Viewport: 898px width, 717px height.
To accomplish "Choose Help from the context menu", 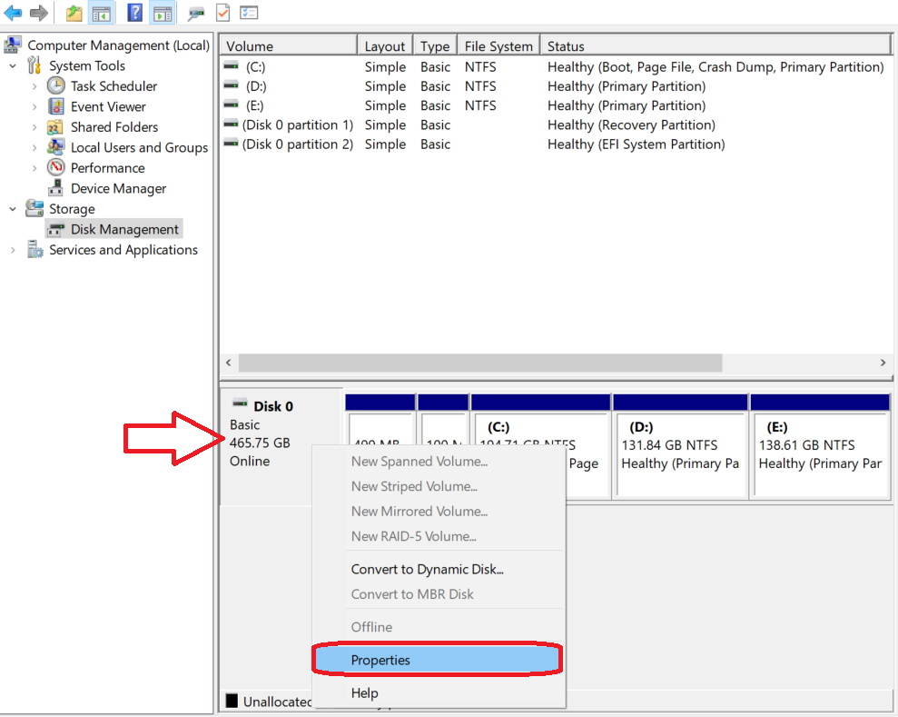I will pyautogui.click(x=439, y=693).
